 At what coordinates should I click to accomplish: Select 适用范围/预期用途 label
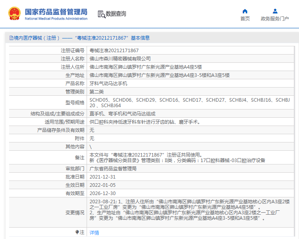pos(64,122)
